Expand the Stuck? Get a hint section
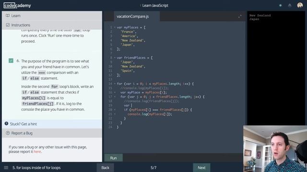The height and width of the screenshot is (172, 307). [x=52, y=124]
